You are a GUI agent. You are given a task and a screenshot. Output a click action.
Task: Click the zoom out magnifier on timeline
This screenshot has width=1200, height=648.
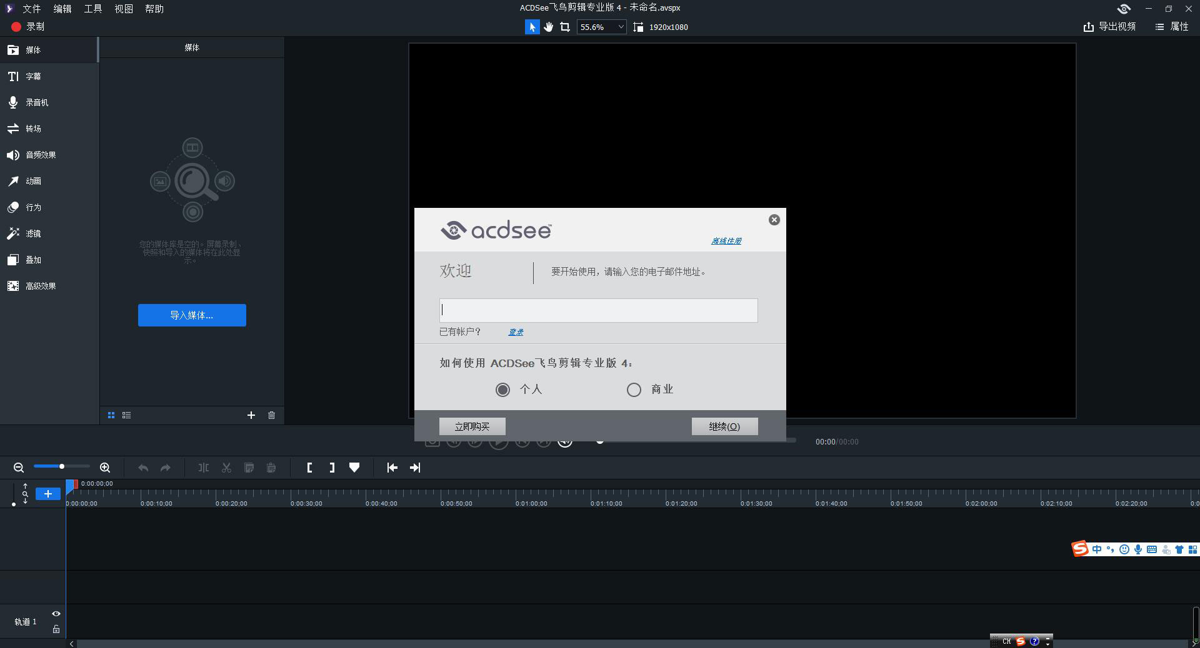pyautogui.click(x=19, y=468)
